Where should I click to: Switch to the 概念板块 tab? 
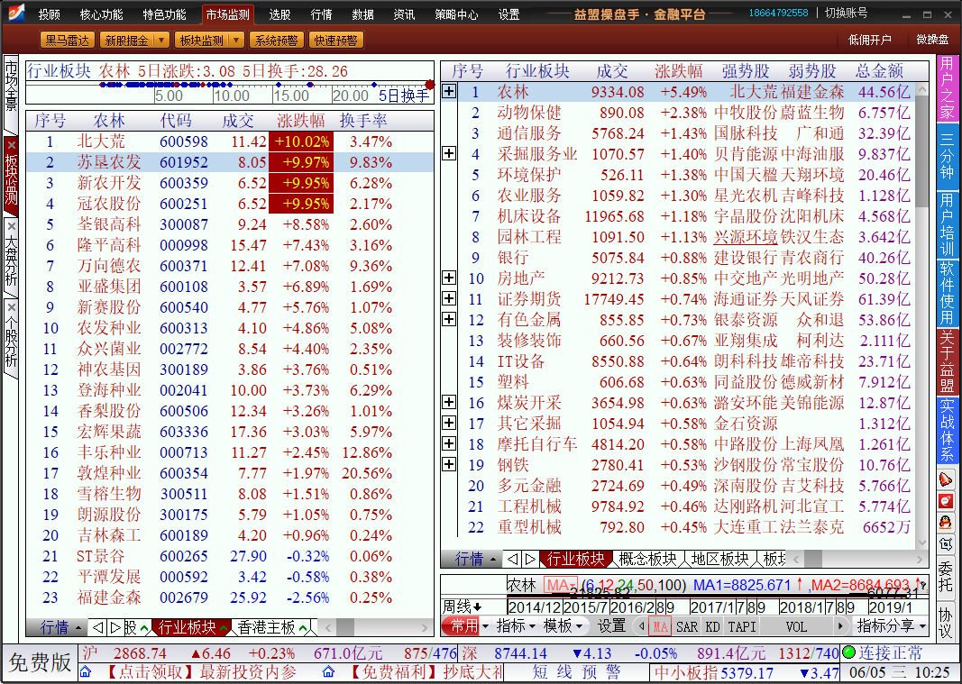click(x=646, y=559)
